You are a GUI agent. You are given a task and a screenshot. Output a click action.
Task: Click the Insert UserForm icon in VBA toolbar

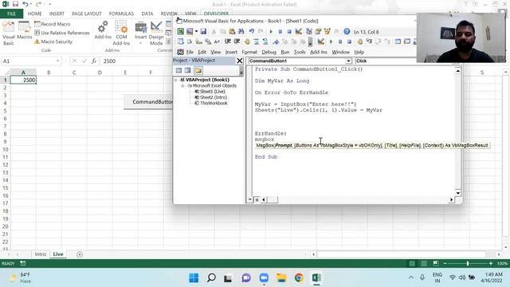coord(190,32)
